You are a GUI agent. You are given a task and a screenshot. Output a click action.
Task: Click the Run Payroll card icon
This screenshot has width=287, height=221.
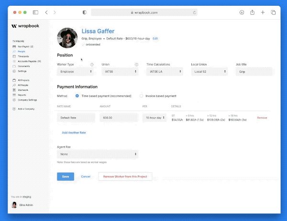[x=14, y=46]
